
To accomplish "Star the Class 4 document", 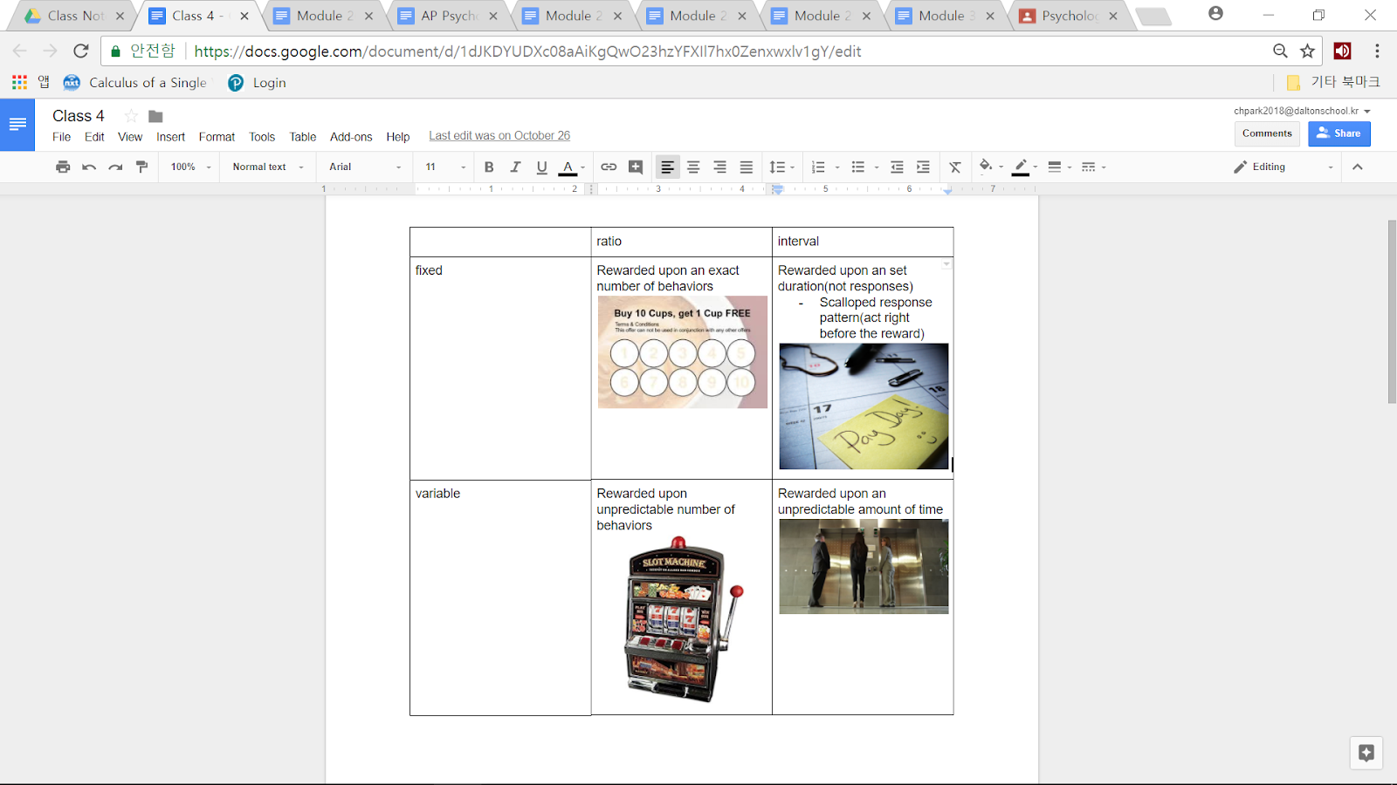I will (x=131, y=116).
